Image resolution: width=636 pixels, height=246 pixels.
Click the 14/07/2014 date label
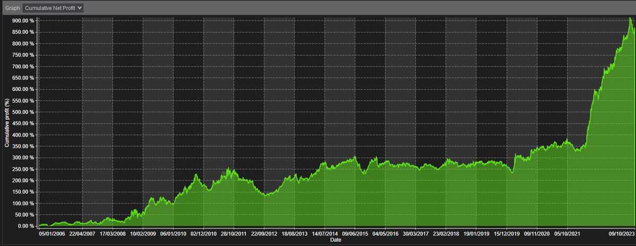[x=325, y=233]
